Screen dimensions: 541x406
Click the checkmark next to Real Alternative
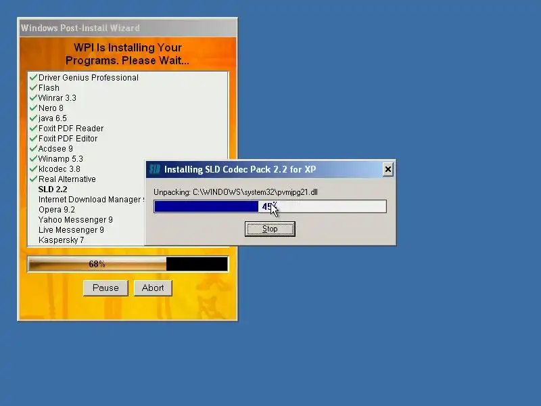(33, 179)
